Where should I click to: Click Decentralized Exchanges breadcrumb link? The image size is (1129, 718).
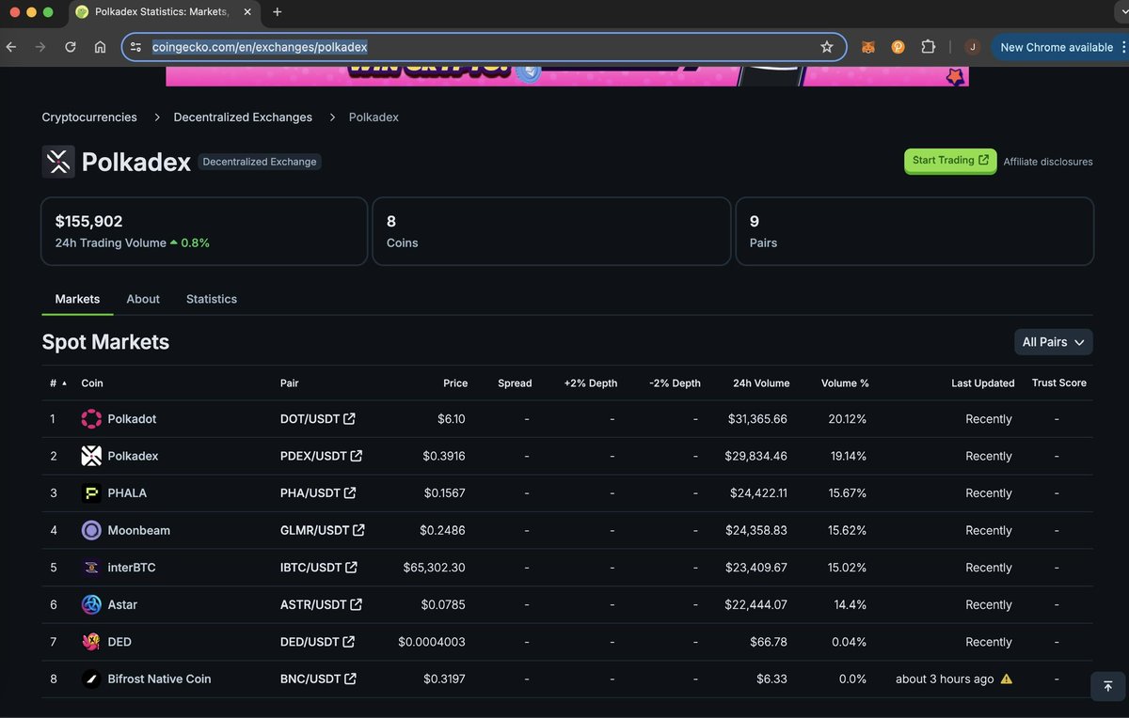[243, 117]
